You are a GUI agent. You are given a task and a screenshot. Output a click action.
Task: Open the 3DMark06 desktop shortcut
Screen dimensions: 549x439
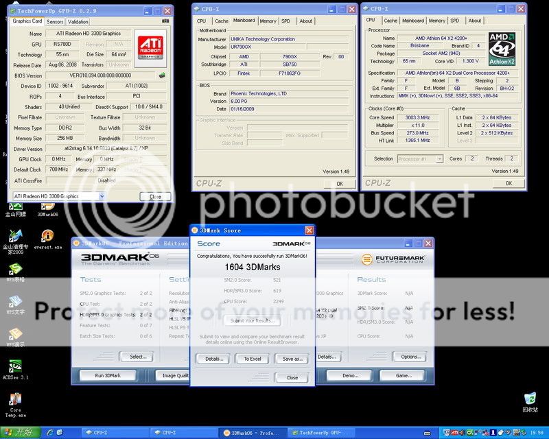(x=47, y=205)
